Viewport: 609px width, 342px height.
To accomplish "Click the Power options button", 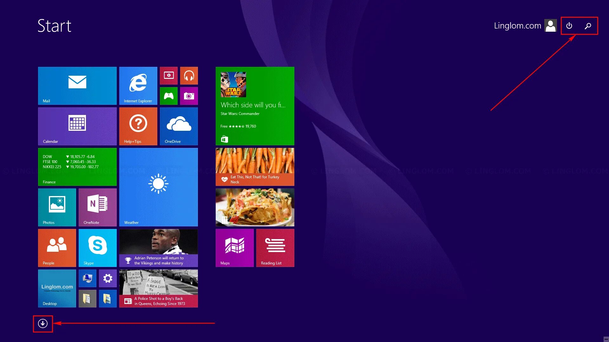I will [x=569, y=26].
